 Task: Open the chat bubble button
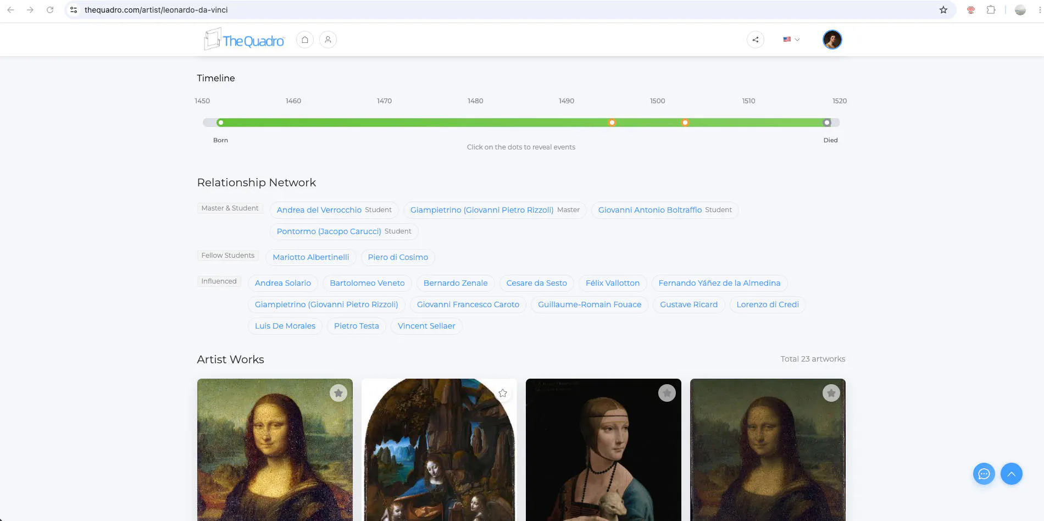(x=984, y=474)
